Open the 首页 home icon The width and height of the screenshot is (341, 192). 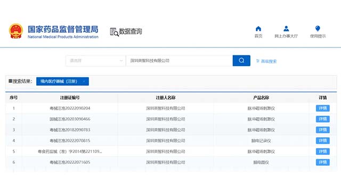tap(258, 28)
